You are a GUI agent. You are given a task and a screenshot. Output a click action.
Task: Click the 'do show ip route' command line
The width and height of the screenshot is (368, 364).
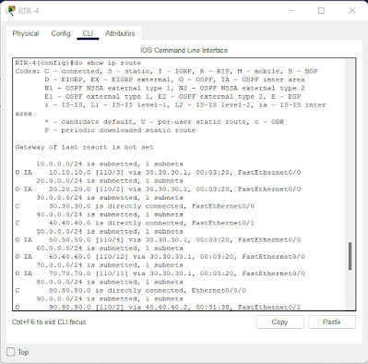click(78, 63)
